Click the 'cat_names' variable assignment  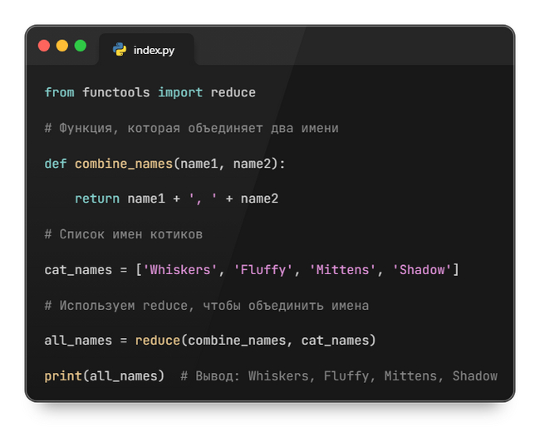click(78, 270)
